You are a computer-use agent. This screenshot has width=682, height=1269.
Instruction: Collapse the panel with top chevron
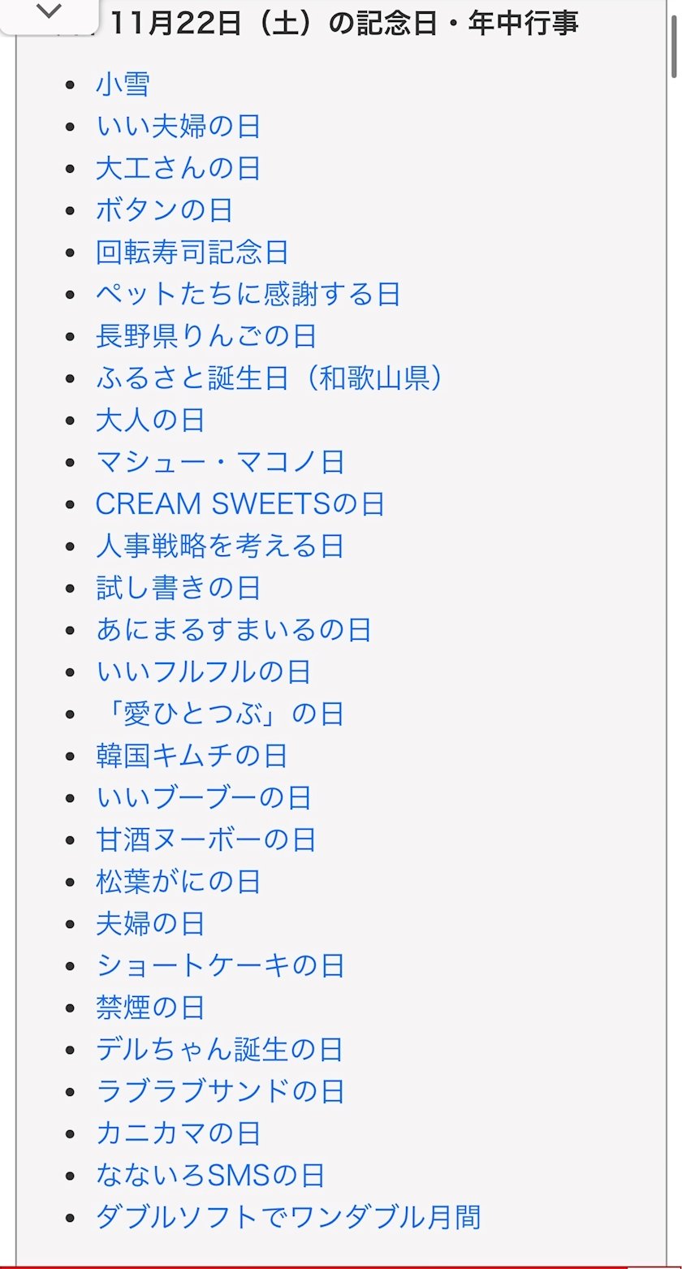(x=49, y=12)
